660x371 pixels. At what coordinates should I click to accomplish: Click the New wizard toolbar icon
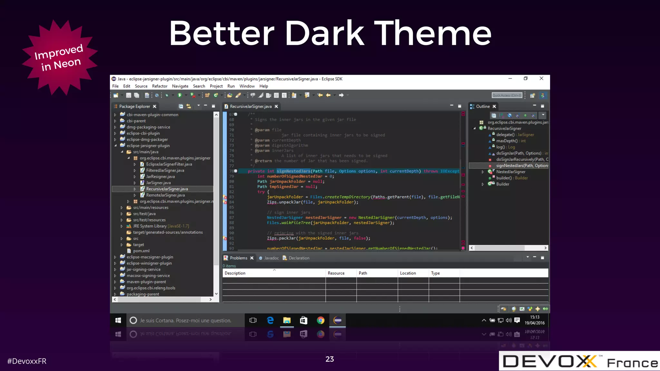[x=116, y=95]
